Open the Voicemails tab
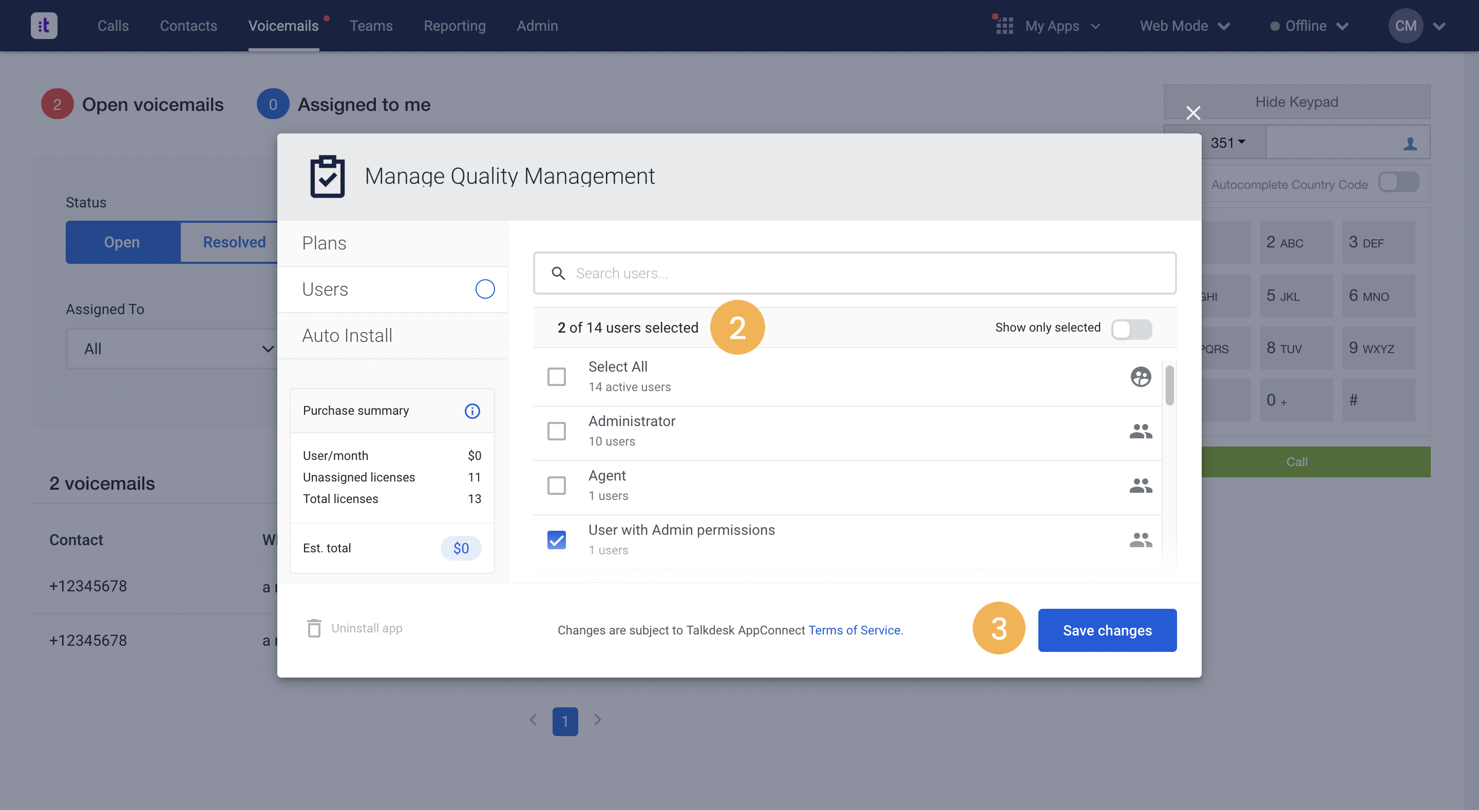The width and height of the screenshot is (1479, 810). tap(283, 26)
